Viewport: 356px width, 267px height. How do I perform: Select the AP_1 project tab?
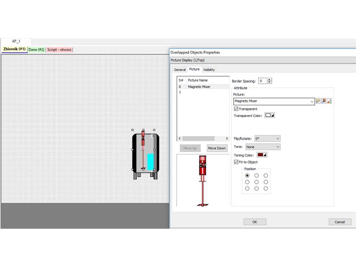pyautogui.click(x=16, y=41)
